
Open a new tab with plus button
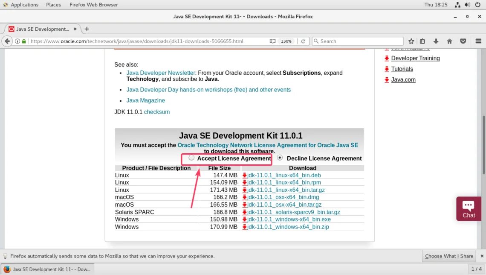pyautogui.click(x=87, y=29)
